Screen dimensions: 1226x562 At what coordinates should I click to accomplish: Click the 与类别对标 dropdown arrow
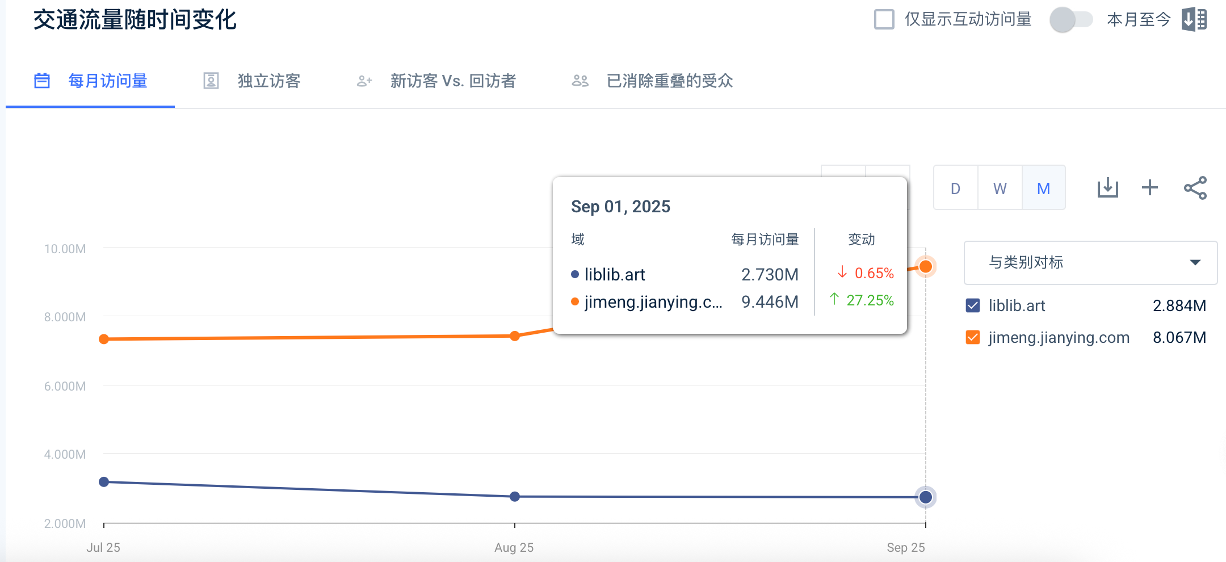[1195, 262]
